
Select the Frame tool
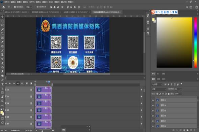(2, 38)
